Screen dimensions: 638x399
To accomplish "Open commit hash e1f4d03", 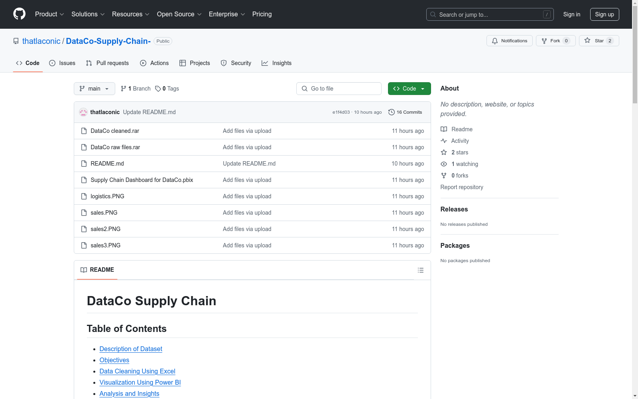I will click(341, 112).
